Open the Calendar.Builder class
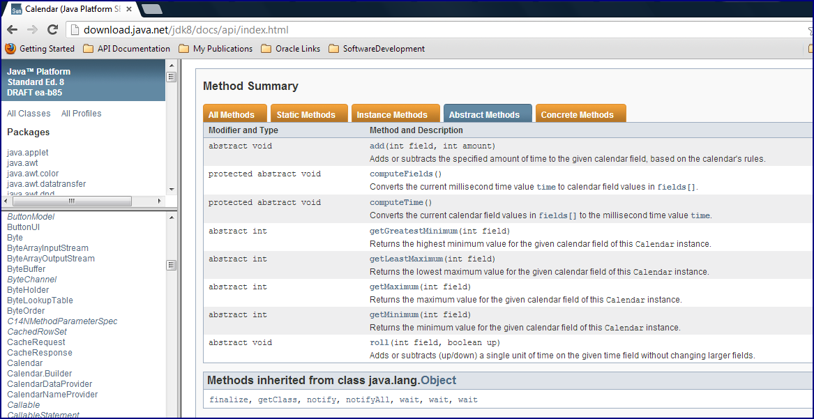This screenshot has width=814, height=419. pos(40,374)
